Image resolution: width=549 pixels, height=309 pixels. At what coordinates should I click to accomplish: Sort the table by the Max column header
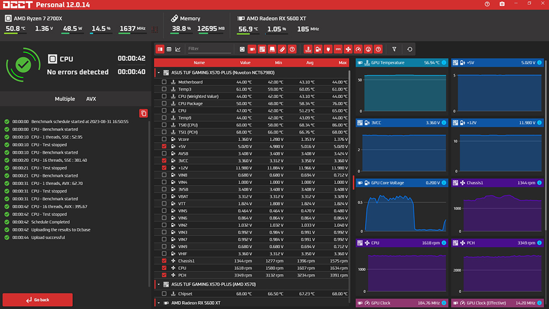(343, 63)
